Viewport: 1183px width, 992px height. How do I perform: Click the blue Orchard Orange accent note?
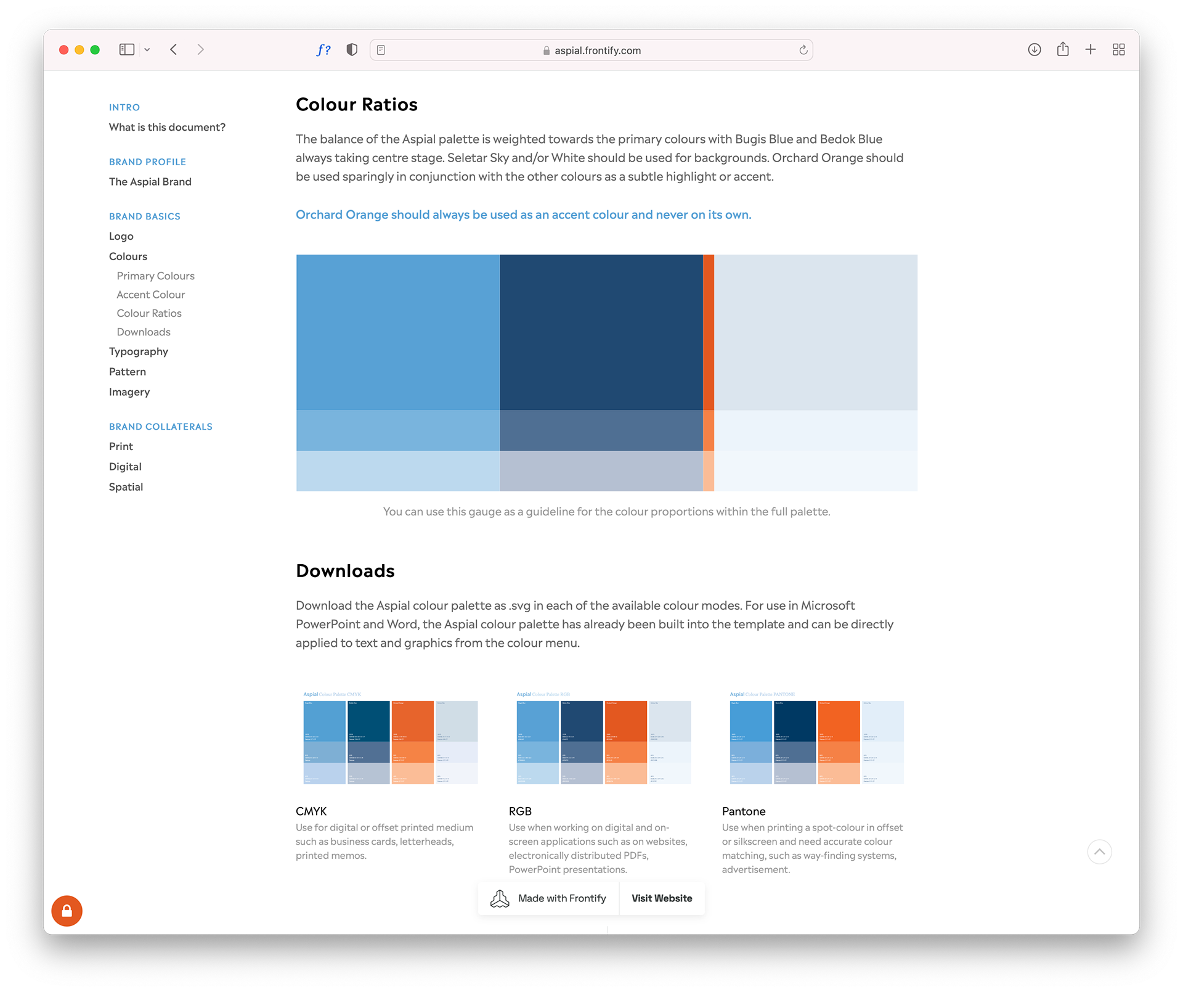[x=524, y=215]
